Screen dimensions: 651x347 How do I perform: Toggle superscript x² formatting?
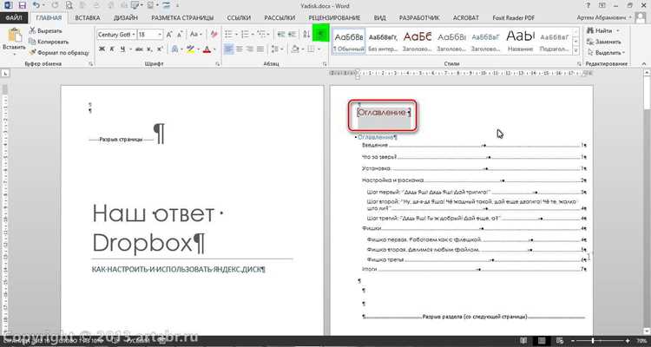pos(160,49)
